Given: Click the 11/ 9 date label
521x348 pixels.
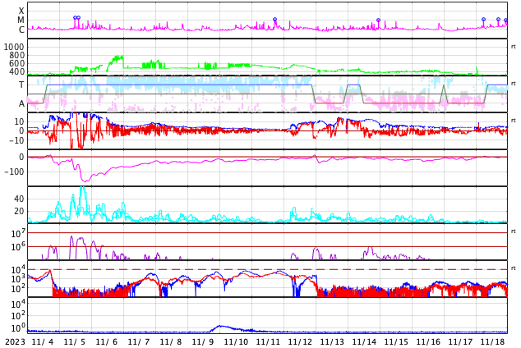Looking at the screenshot, I should pos(203,341).
